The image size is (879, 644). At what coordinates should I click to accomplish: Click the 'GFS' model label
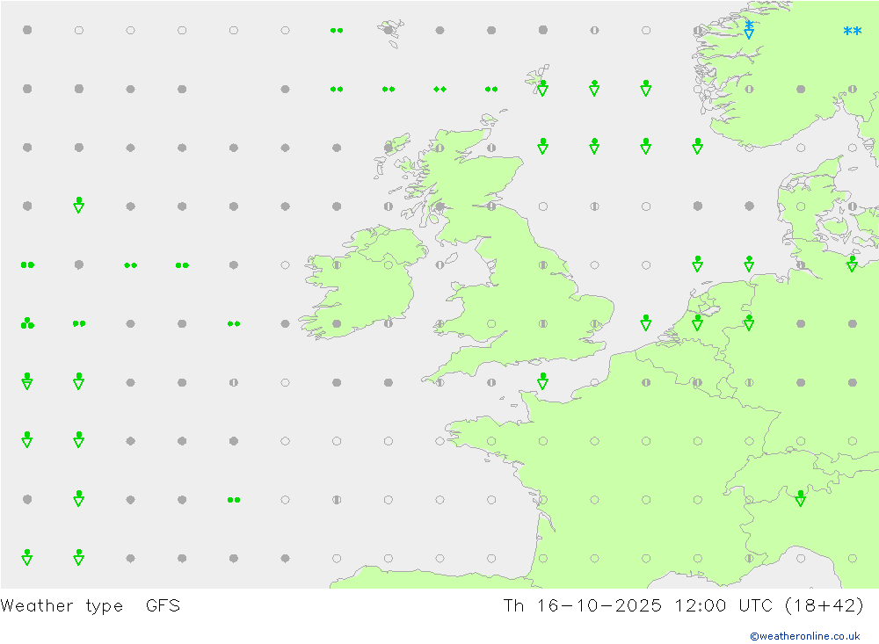pyautogui.click(x=163, y=605)
